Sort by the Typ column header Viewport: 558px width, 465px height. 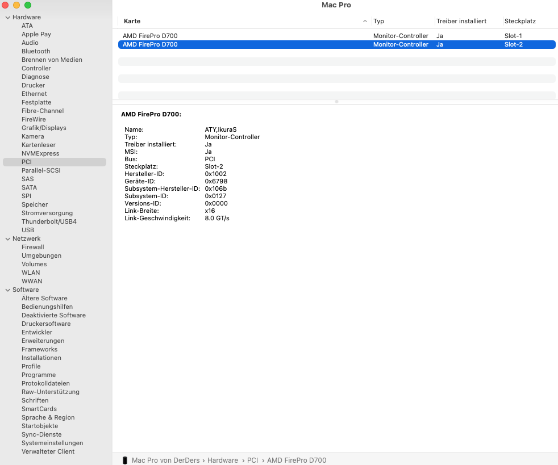(378, 22)
